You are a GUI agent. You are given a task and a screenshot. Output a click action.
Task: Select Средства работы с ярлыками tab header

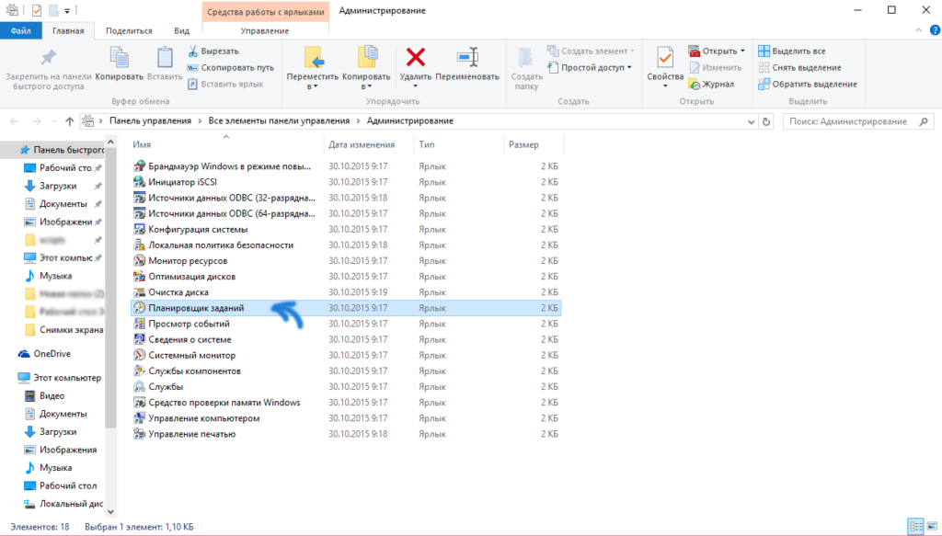pos(266,11)
